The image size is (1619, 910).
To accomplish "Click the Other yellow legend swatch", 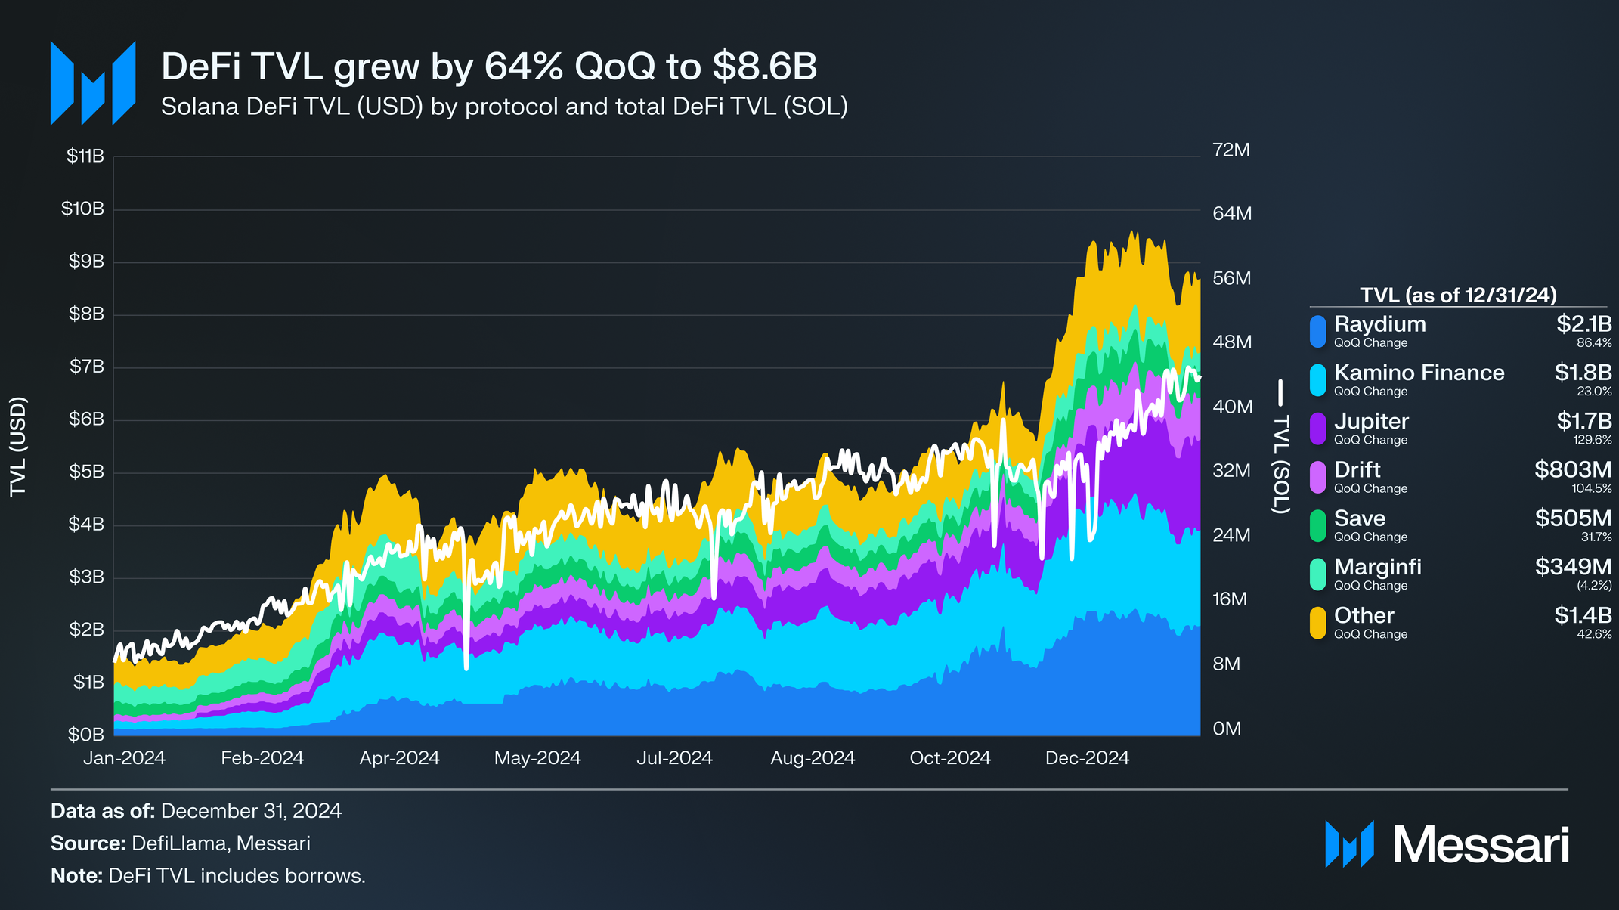I will (1317, 623).
